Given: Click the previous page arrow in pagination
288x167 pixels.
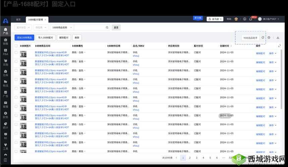Looking at the screenshot, I should click(176, 158).
